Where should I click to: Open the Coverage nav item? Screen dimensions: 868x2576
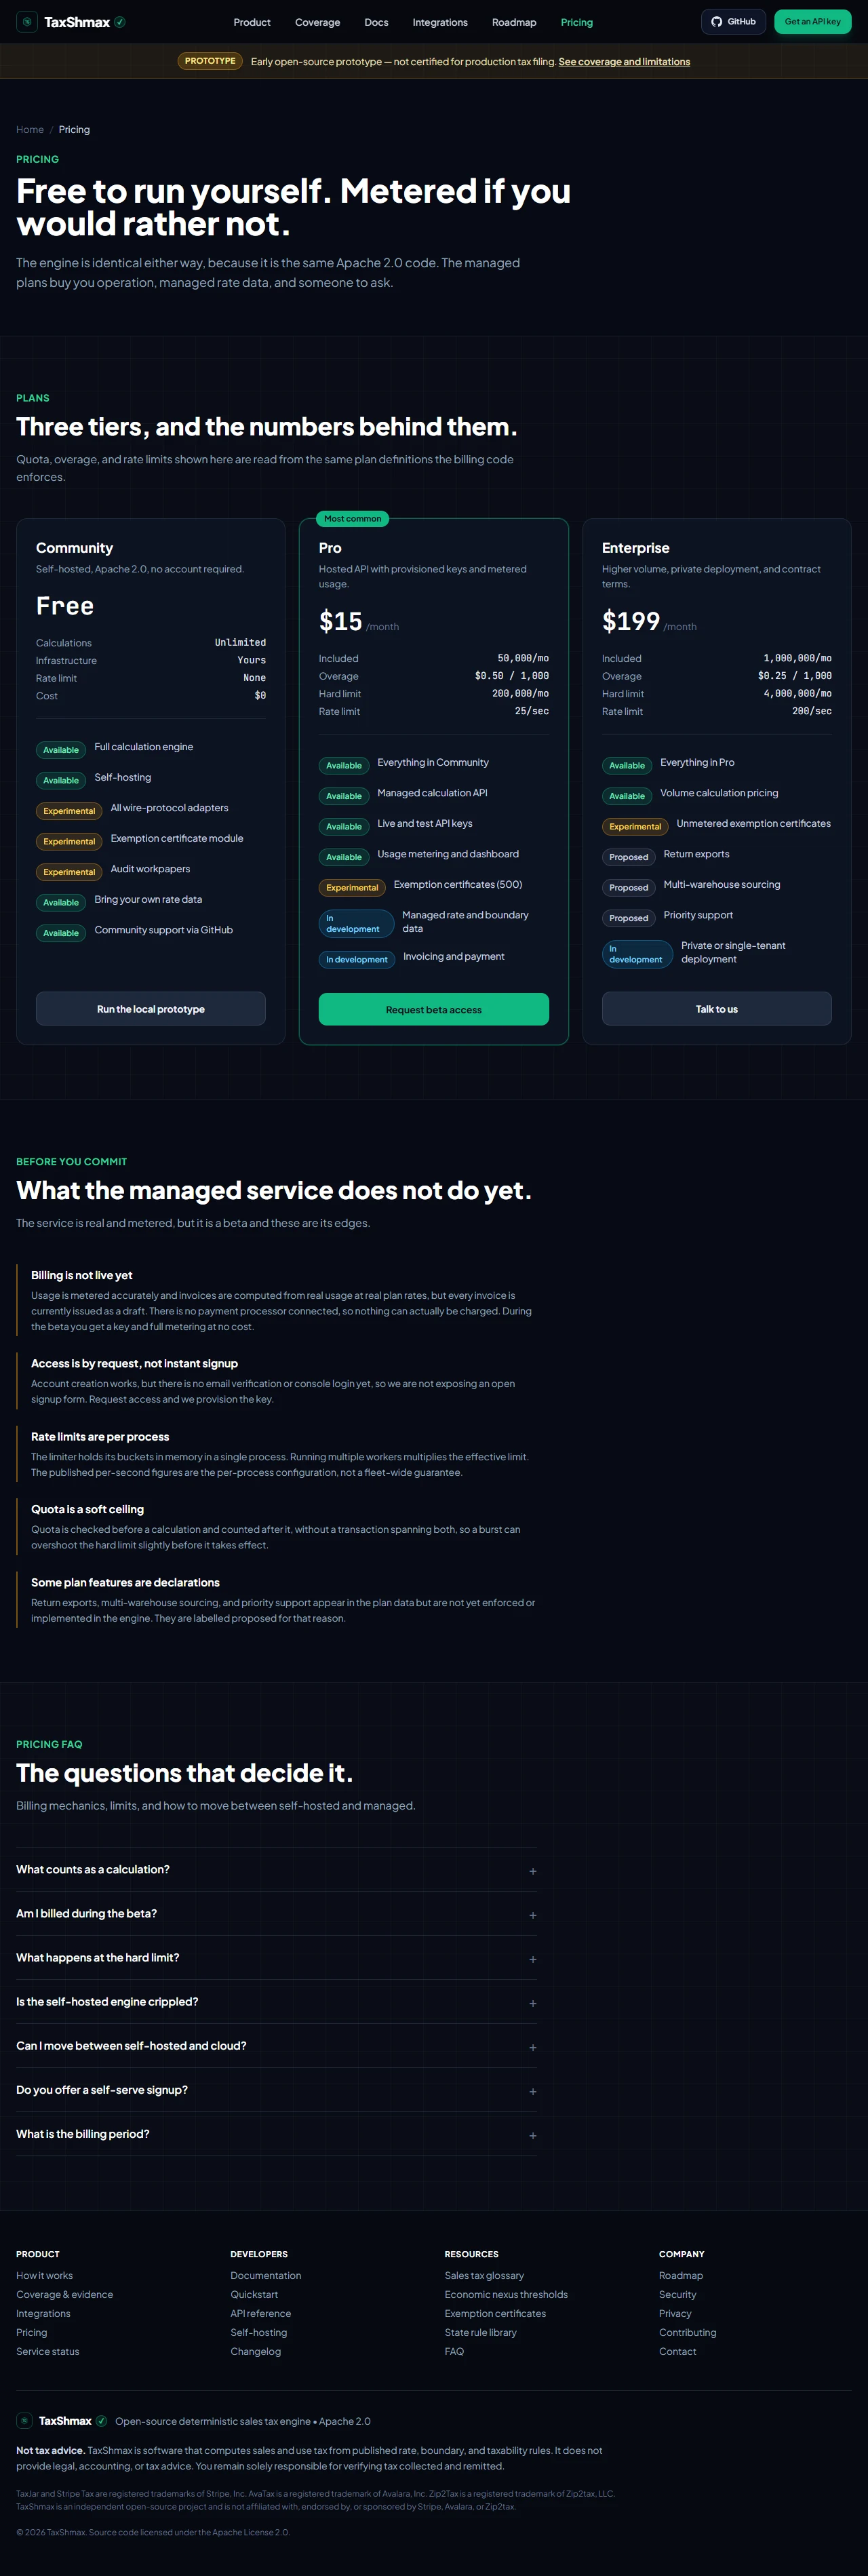317,22
